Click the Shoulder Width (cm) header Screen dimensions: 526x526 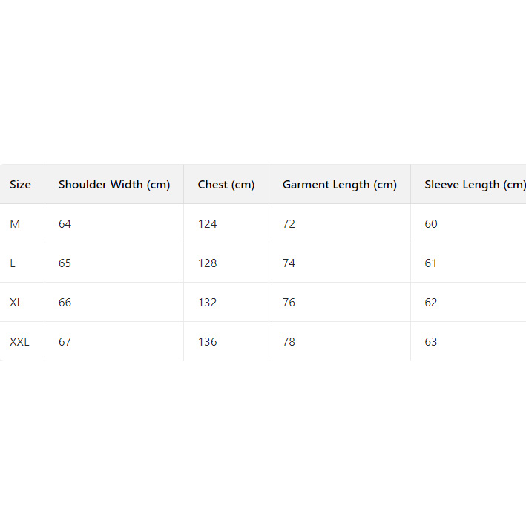coord(114,185)
